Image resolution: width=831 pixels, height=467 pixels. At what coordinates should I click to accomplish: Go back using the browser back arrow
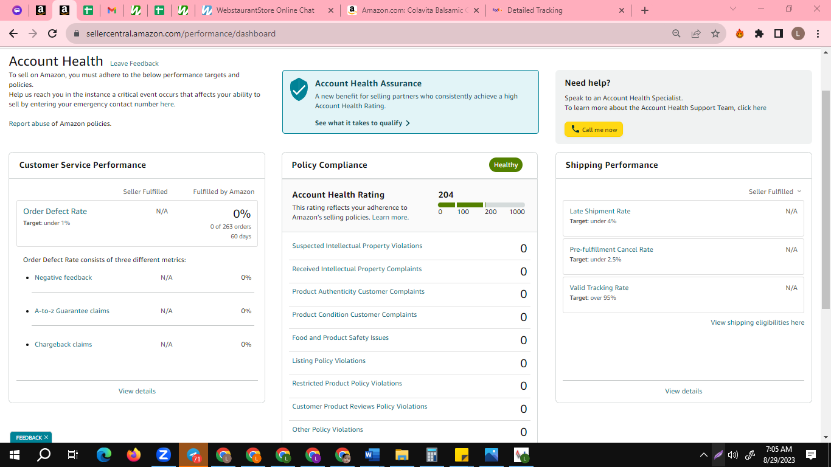pyautogui.click(x=13, y=33)
